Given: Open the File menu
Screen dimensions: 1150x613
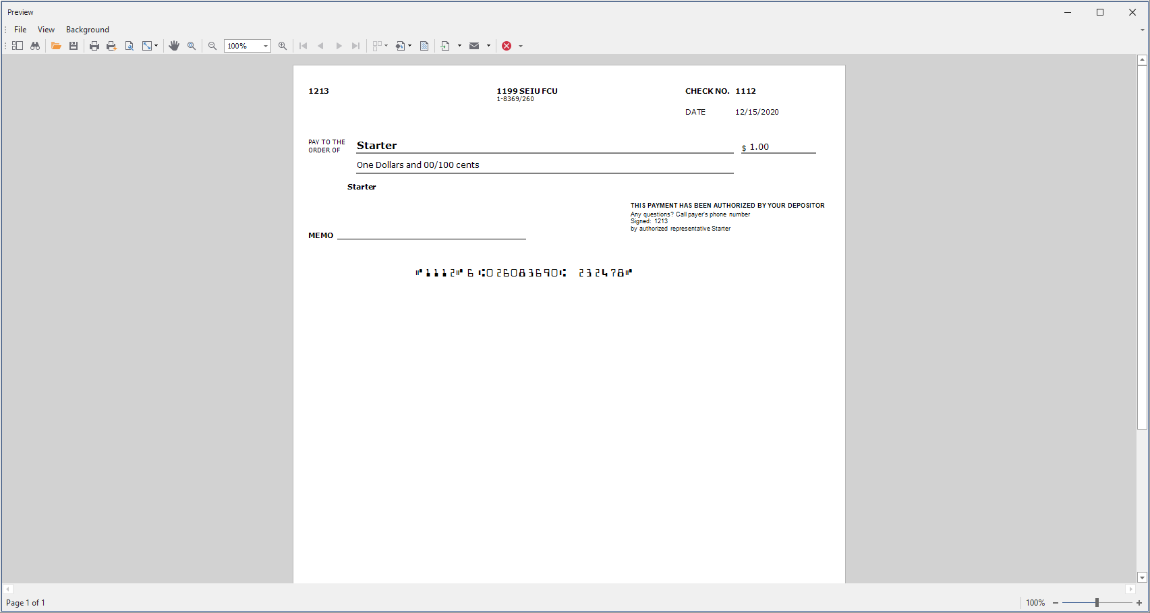Looking at the screenshot, I should 20,30.
